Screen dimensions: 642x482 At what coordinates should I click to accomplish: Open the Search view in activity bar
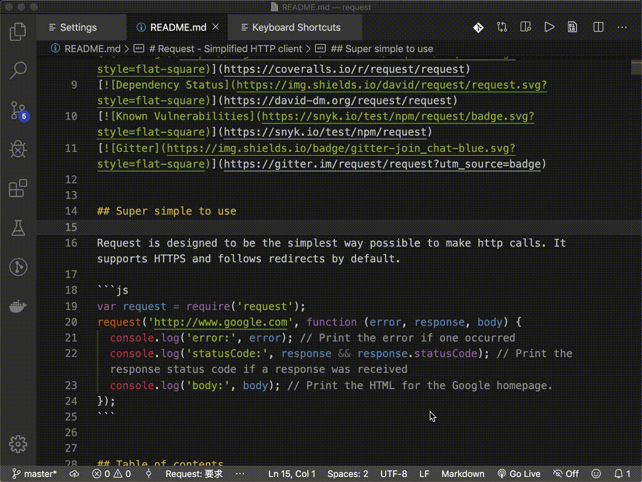pyautogui.click(x=18, y=70)
